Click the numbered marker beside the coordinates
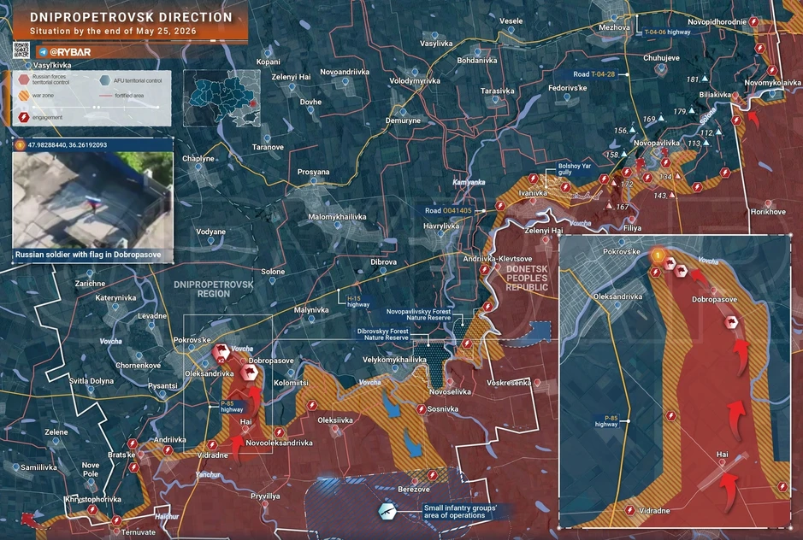The height and width of the screenshot is (540, 803). 21,145
